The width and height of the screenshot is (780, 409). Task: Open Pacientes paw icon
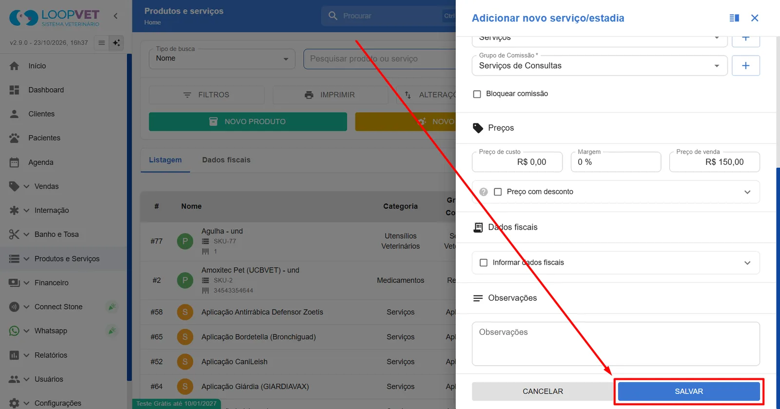tap(15, 138)
